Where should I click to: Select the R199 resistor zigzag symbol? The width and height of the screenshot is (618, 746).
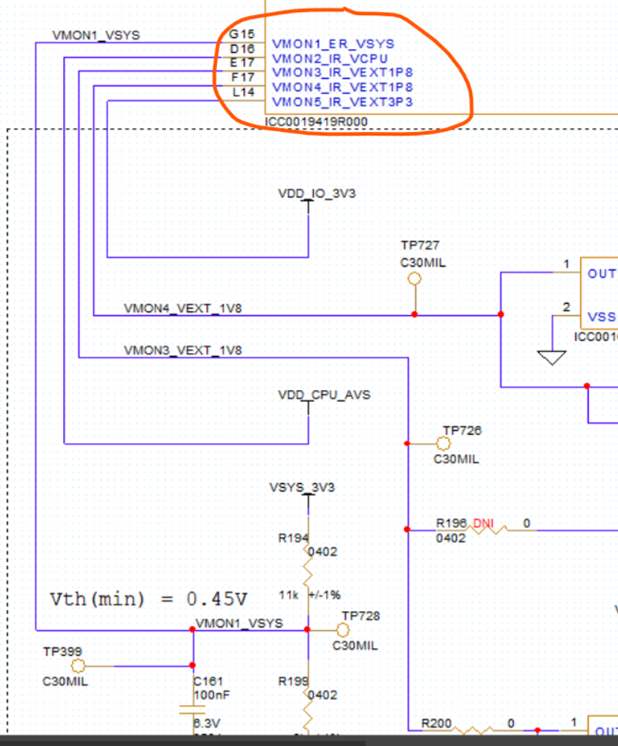(308, 709)
